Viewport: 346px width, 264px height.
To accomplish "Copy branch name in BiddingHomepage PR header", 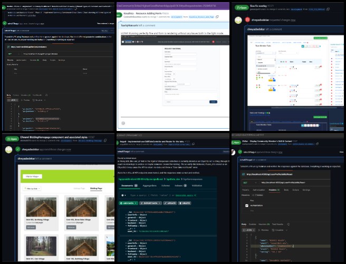I will (105, 140).
